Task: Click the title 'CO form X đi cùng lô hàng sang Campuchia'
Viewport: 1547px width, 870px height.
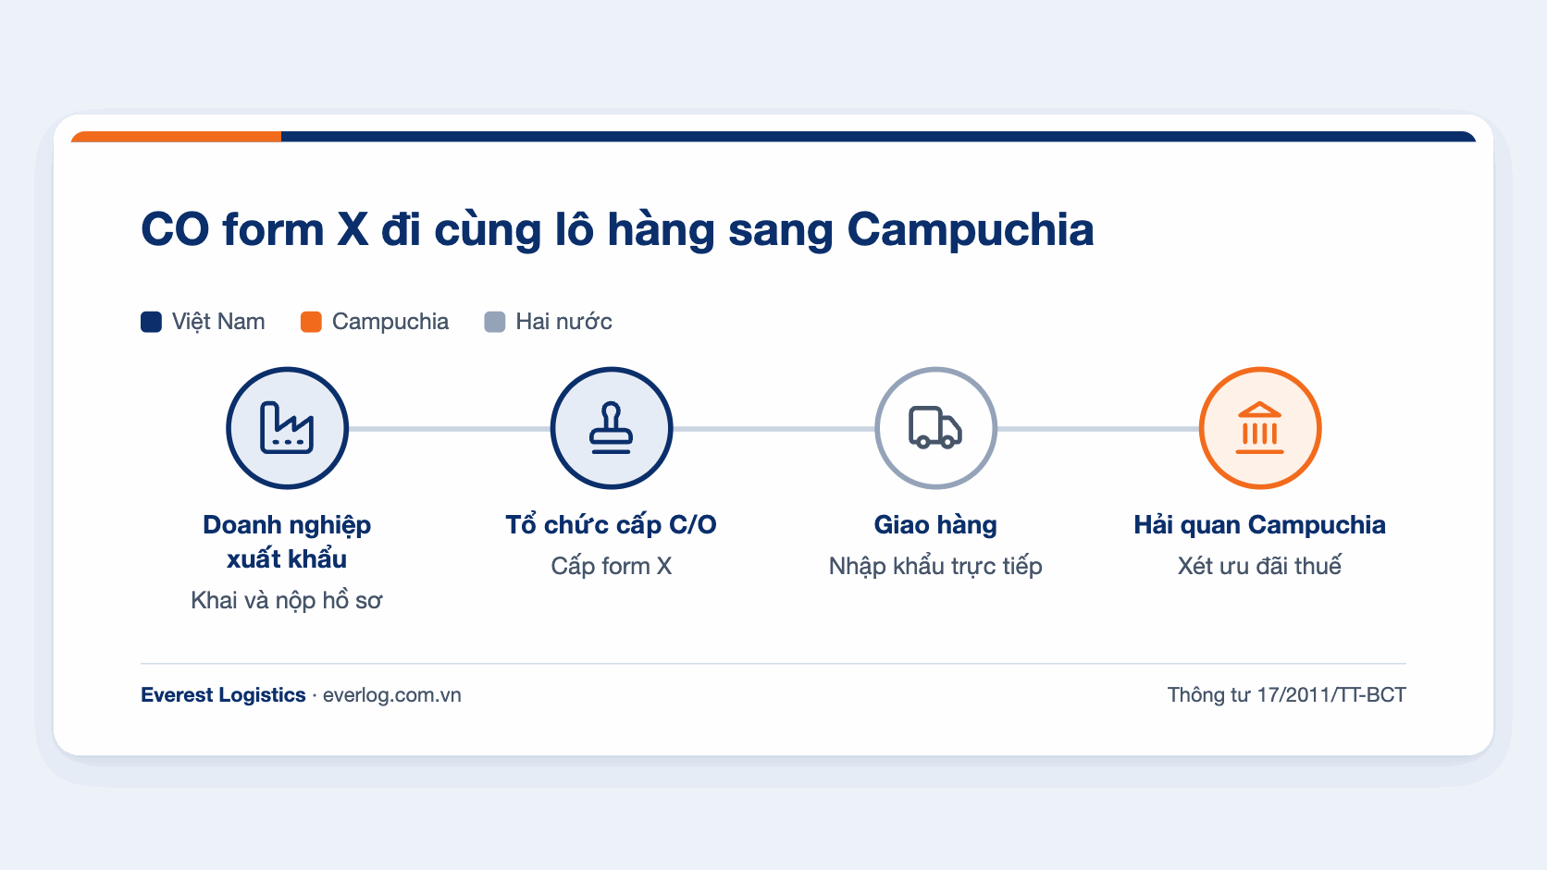Action: pyautogui.click(x=617, y=230)
